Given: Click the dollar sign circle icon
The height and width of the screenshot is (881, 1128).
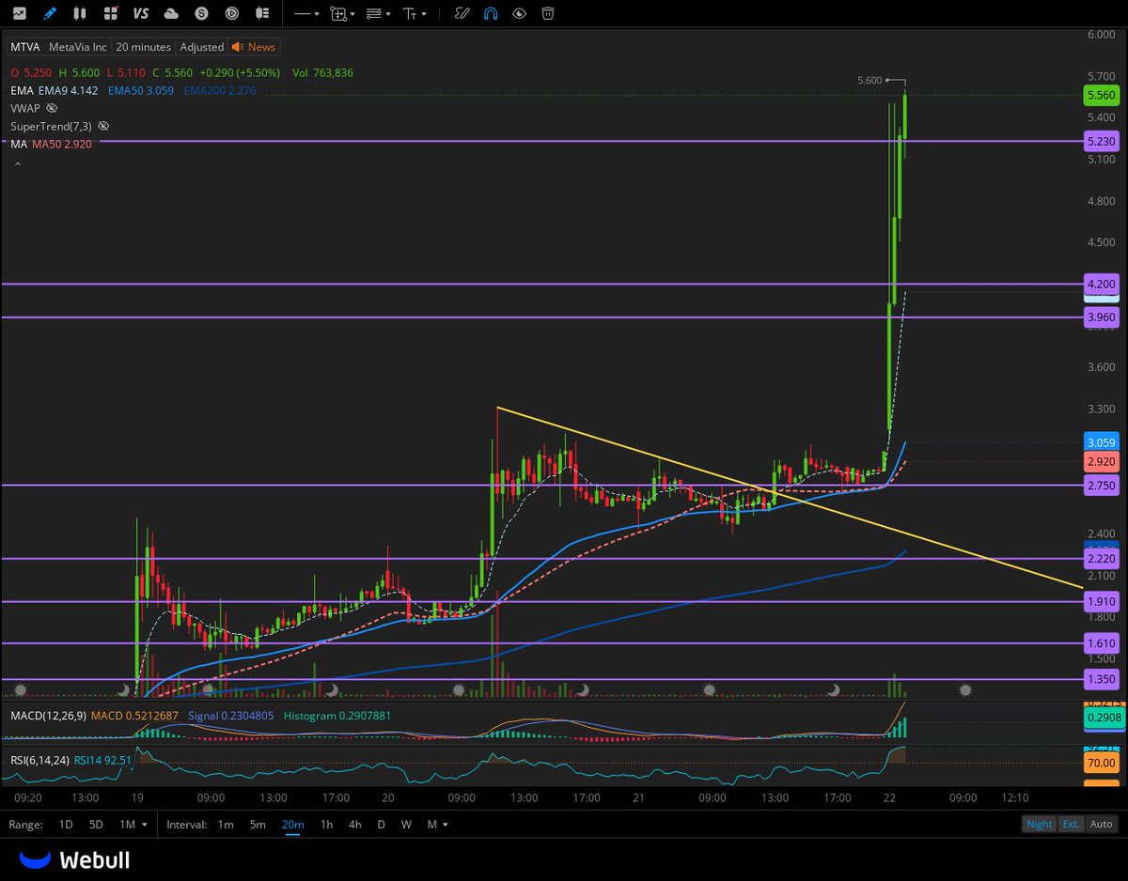Looking at the screenshot, I should click(x=201, y=13).
